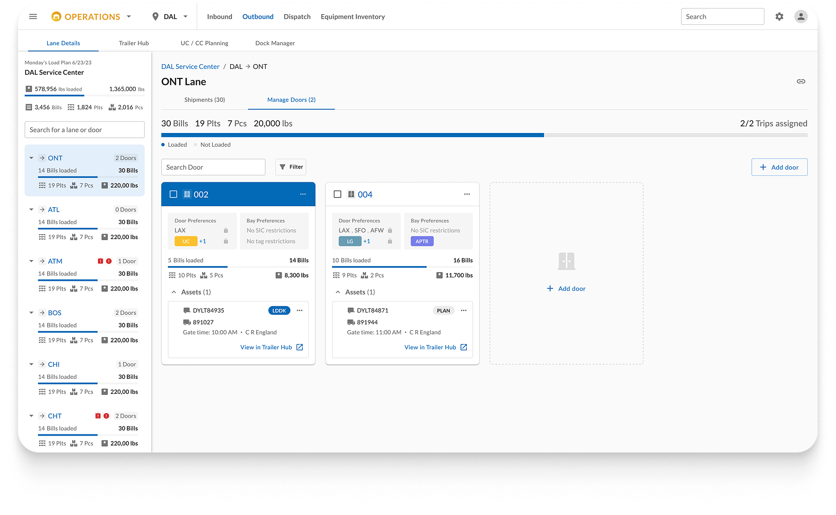Open the CHT lane link
Viewport: 836px width, 515px height.
coord(55,416)
